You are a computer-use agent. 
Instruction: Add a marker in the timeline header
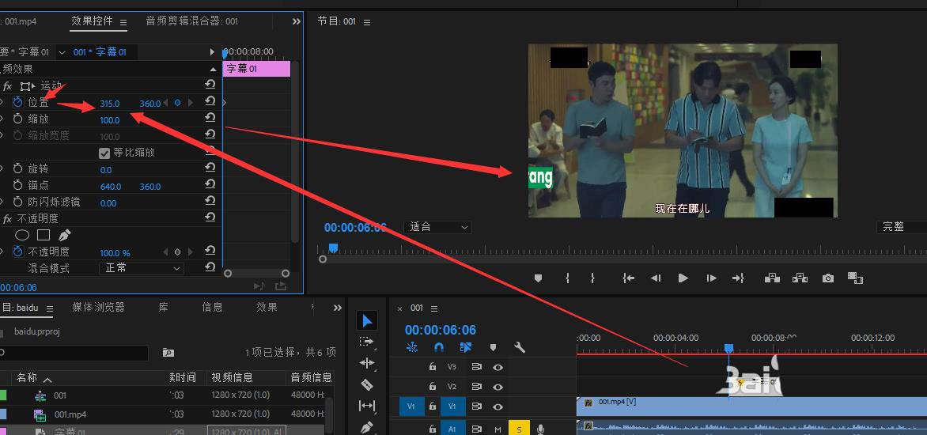point(493,347)
